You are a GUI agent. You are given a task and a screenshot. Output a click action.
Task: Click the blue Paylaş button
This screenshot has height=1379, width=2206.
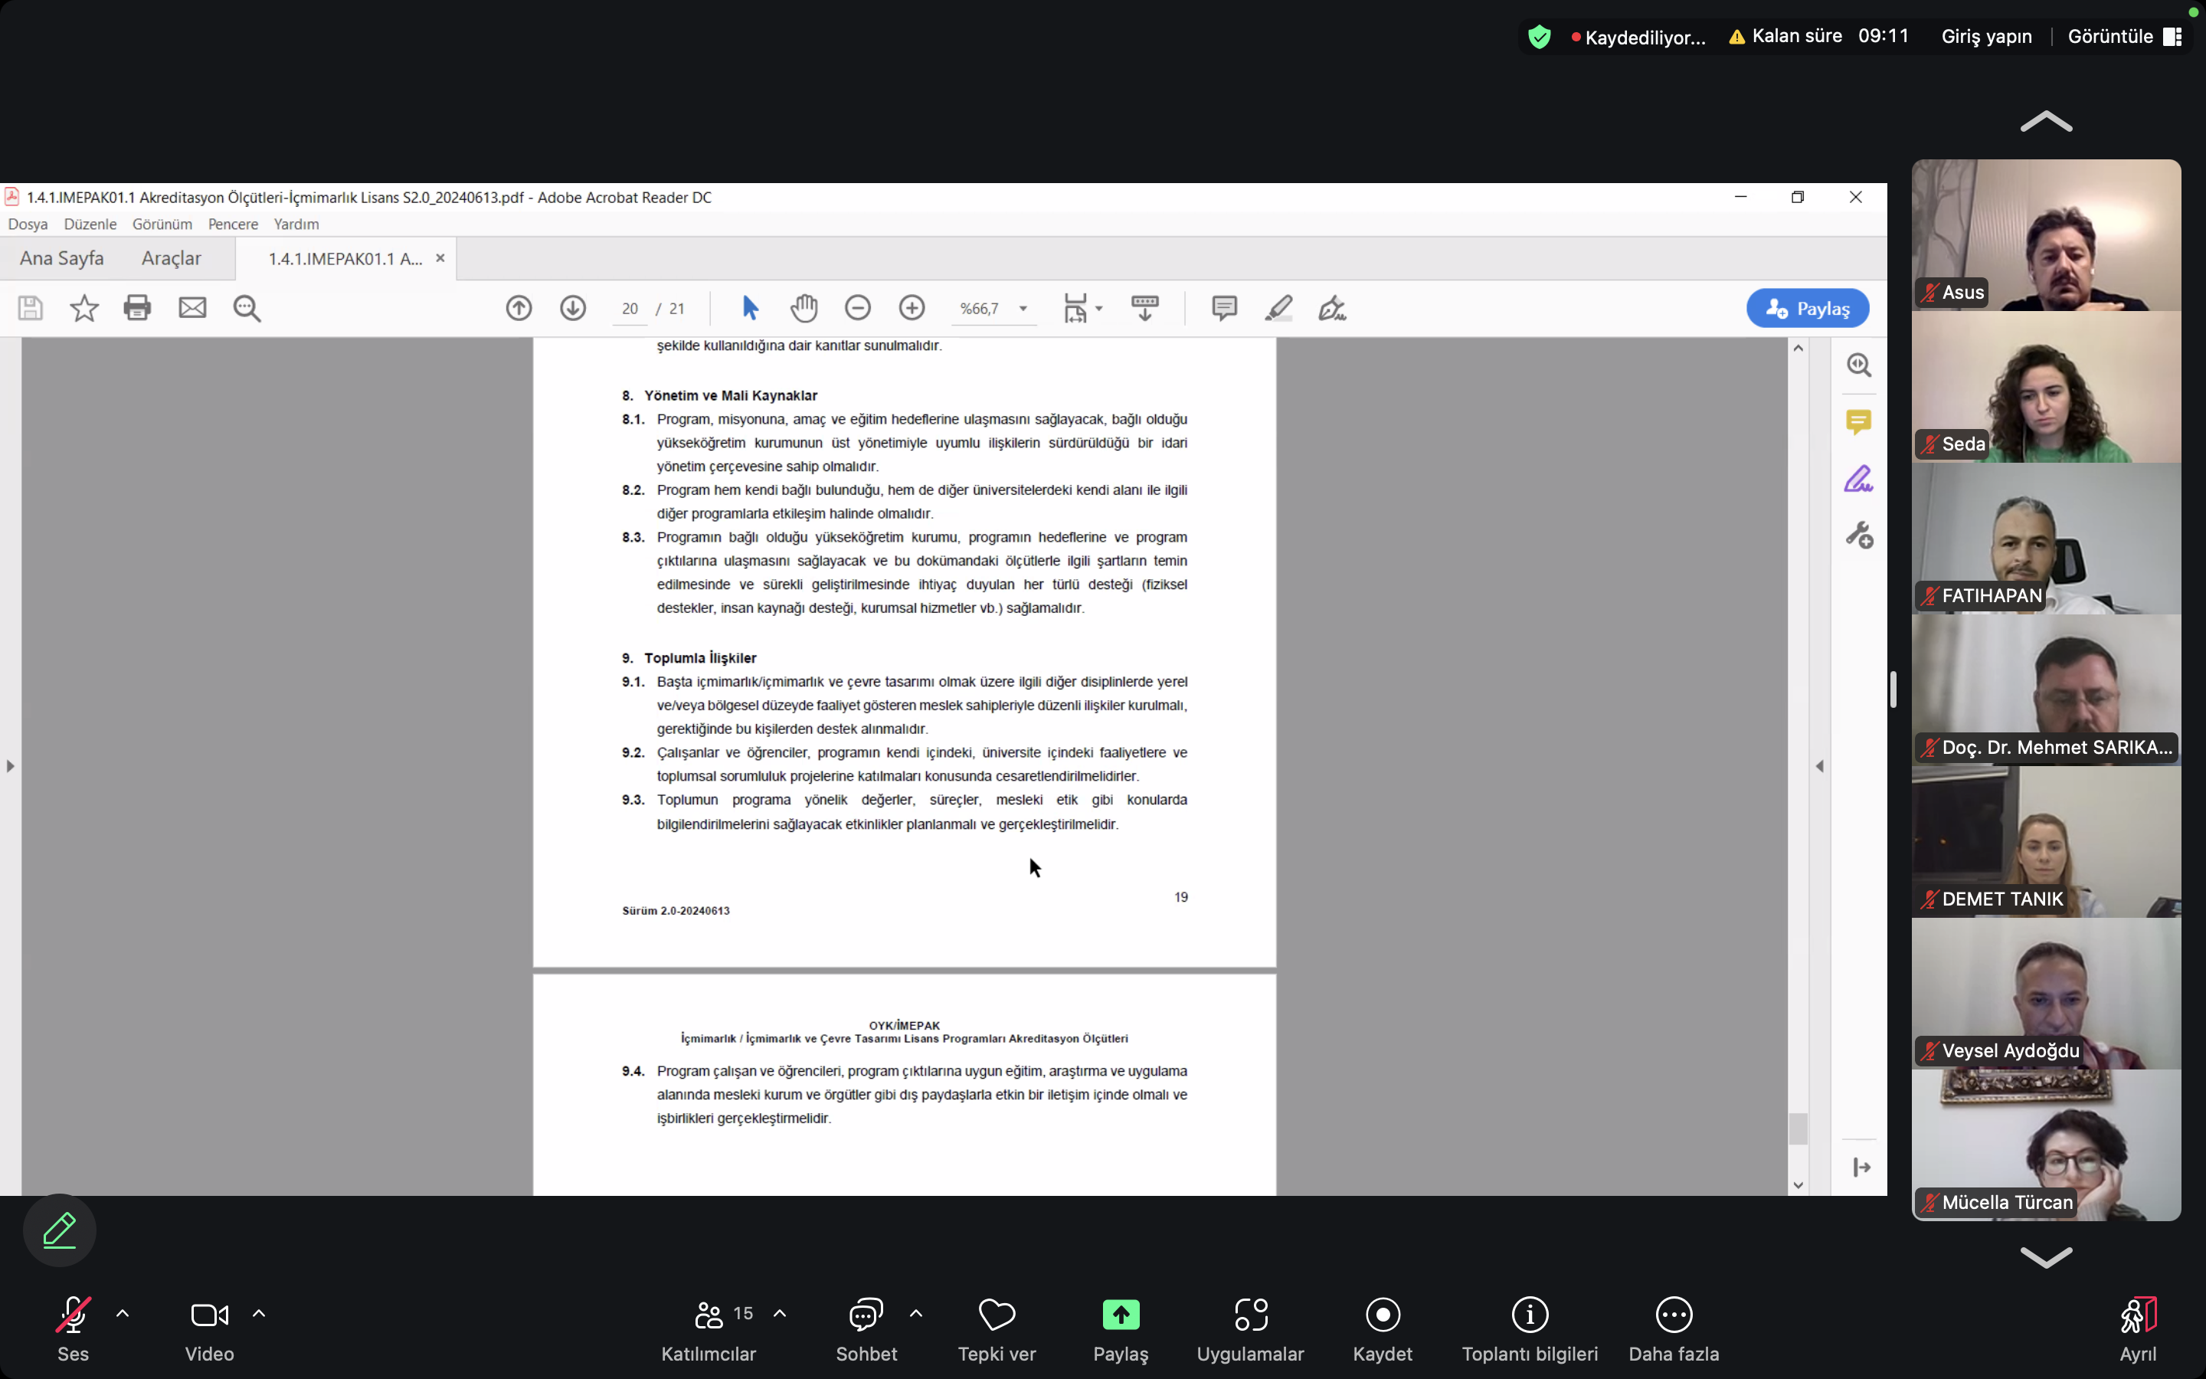pos(1808,308)
